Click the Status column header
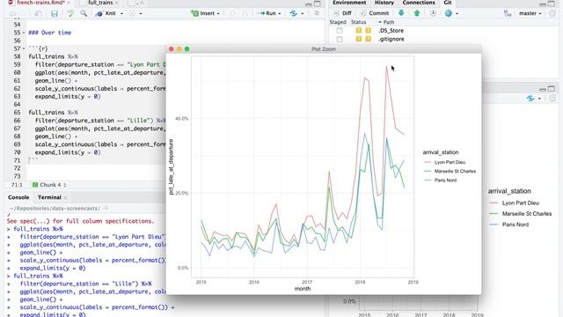 (x=358, y=22)
